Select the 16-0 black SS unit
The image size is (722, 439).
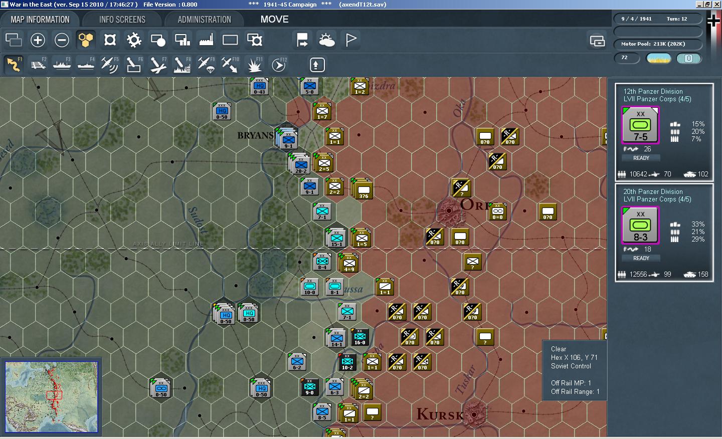pyautogui.click(x=359, y=337)
